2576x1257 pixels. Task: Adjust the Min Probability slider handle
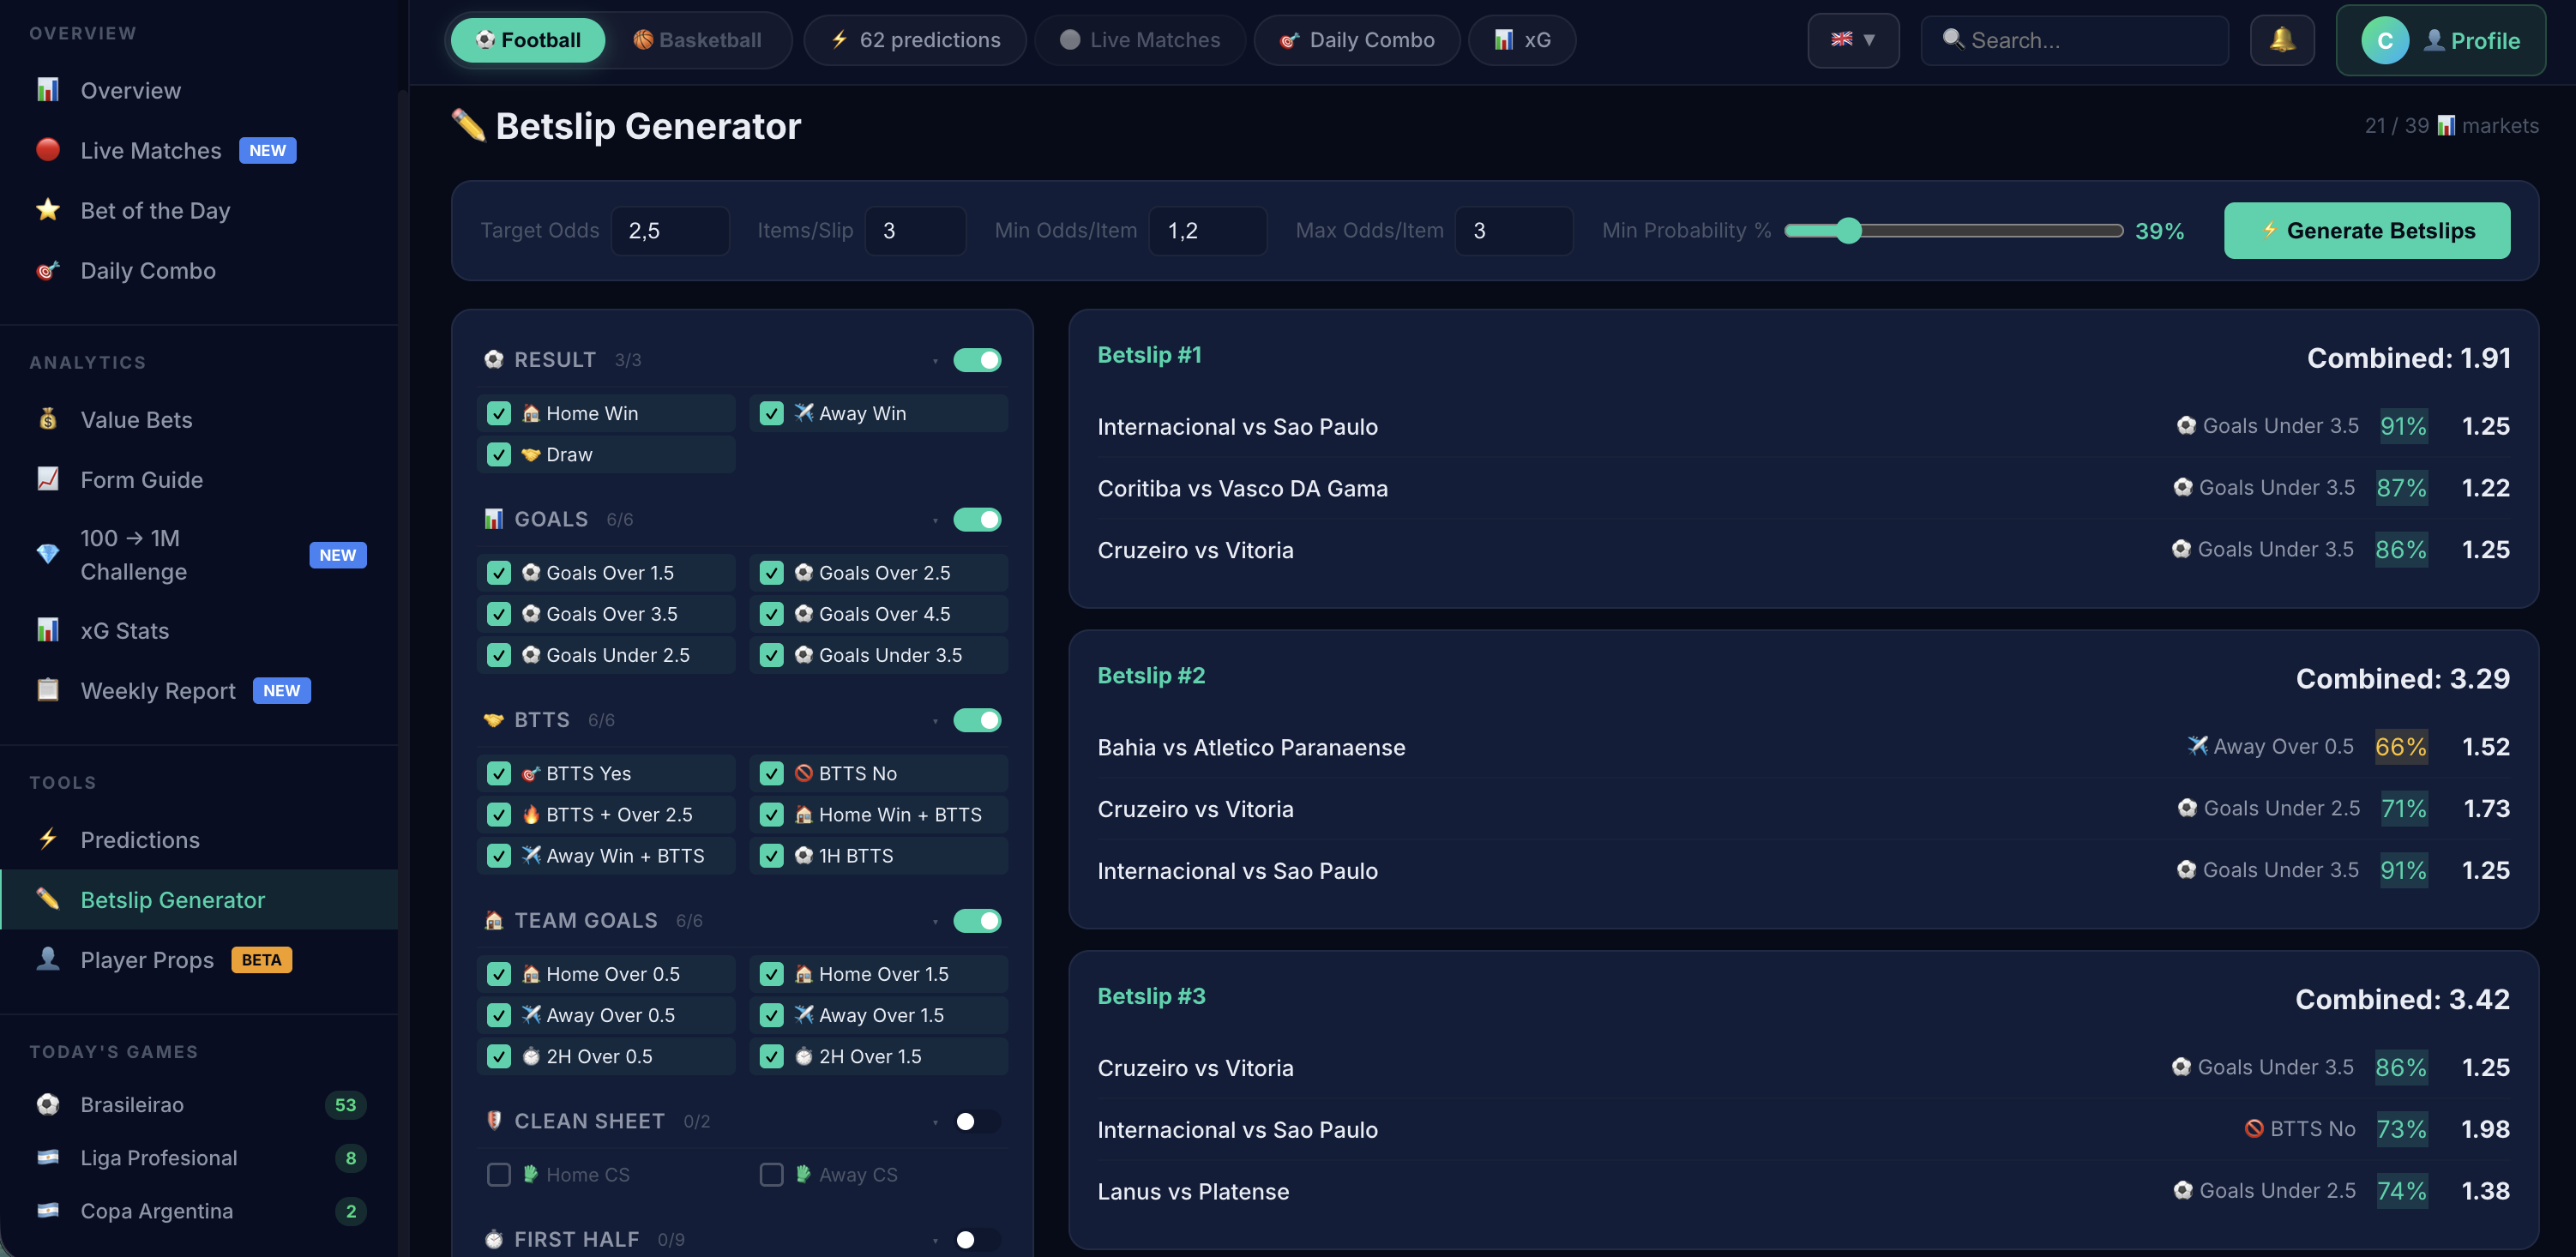click(x=1848, y=231)
